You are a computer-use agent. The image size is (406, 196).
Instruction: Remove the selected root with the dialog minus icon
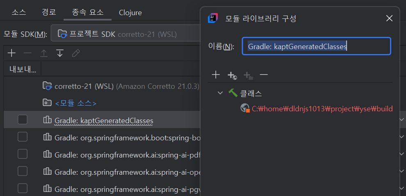click(264, 75)
